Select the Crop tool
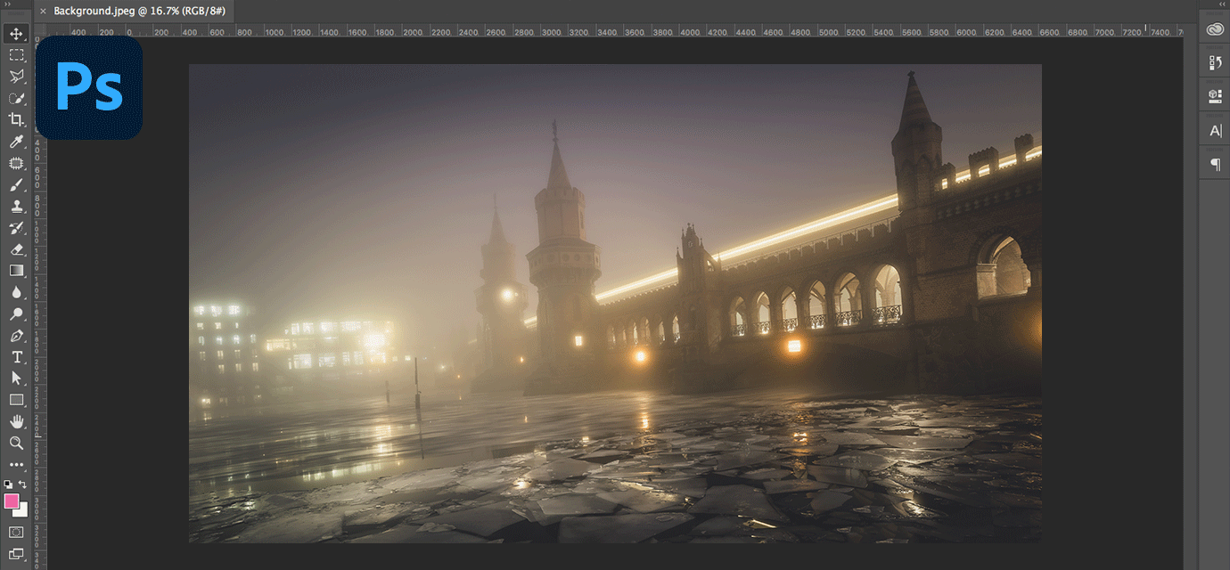This screenshot has height=570, width=1230. pos(16,119)
